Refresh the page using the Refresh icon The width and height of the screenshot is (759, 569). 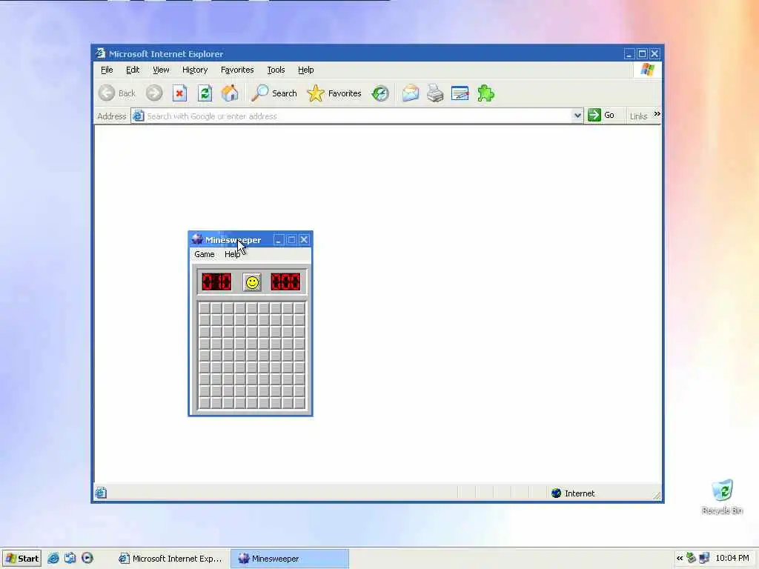205,93
